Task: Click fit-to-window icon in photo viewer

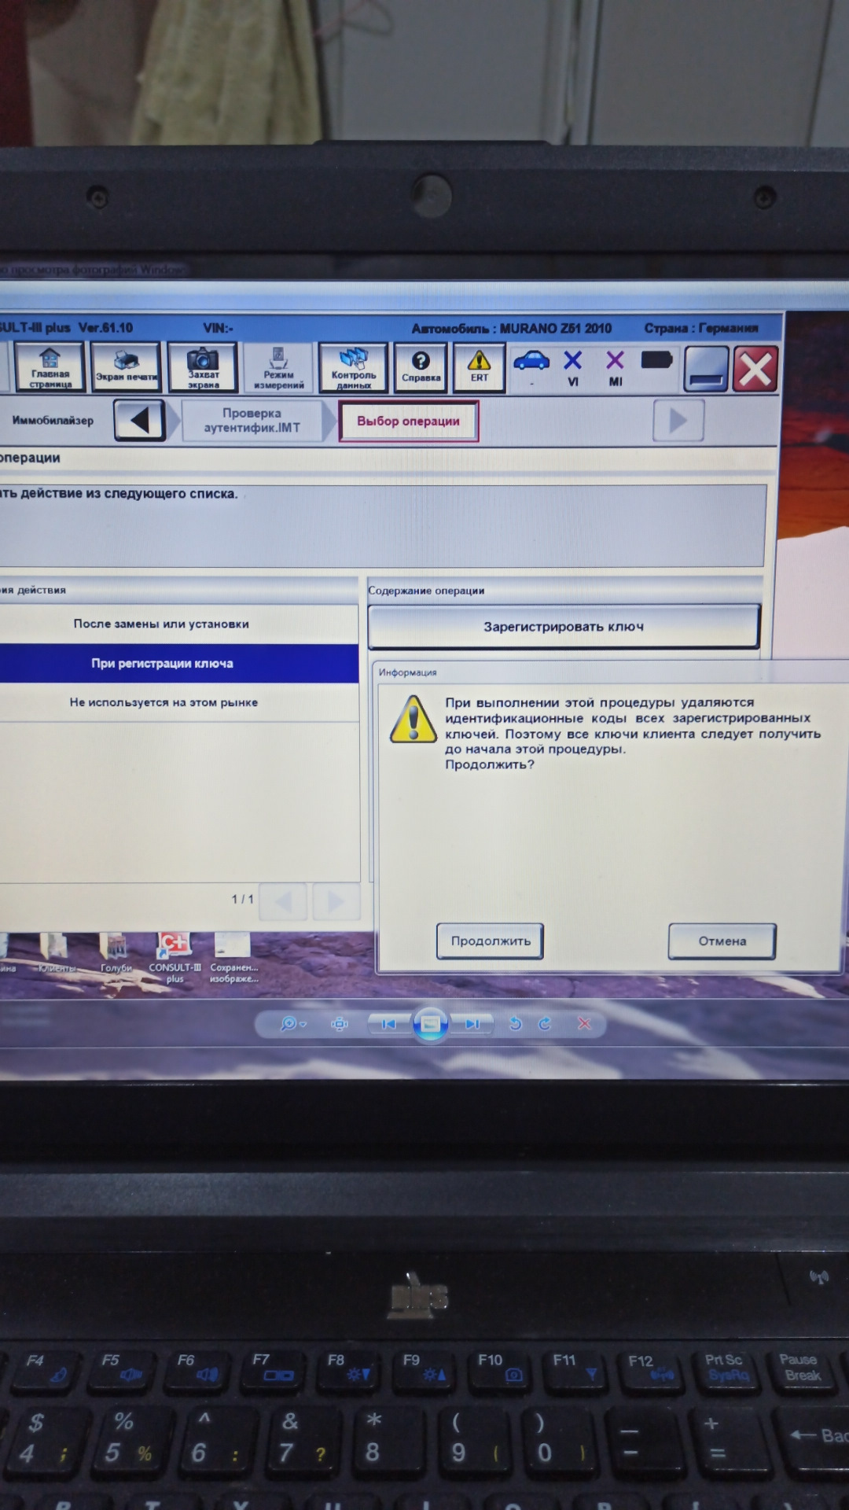Action: [340, 1024]
